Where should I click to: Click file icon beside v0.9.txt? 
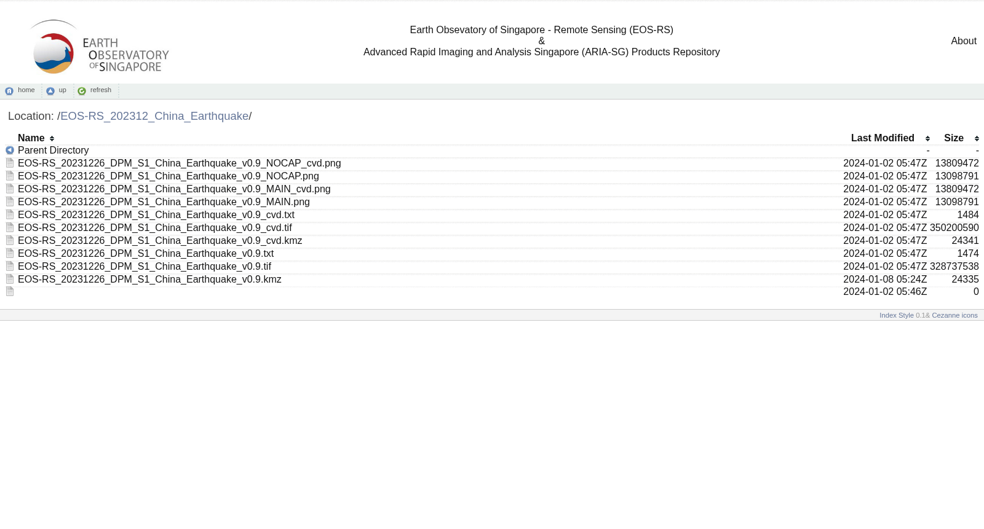coord(10,253)
